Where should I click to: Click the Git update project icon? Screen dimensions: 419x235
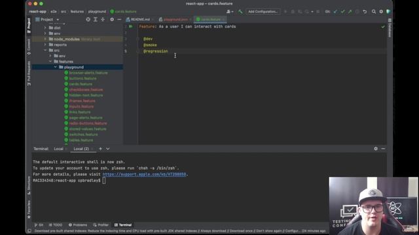(335, 12)
